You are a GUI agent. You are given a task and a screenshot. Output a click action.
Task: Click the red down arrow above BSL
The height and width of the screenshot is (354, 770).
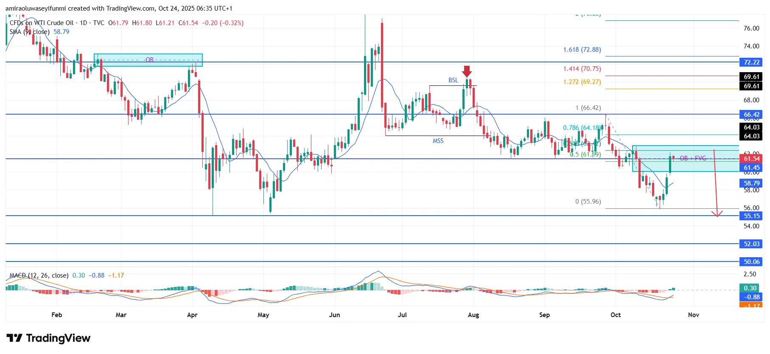(x=467, y=71)
